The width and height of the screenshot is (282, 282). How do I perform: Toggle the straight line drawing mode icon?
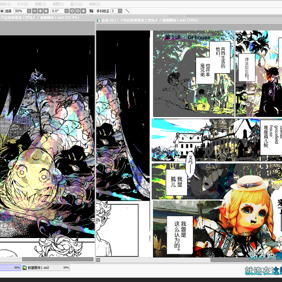(127, 11)
